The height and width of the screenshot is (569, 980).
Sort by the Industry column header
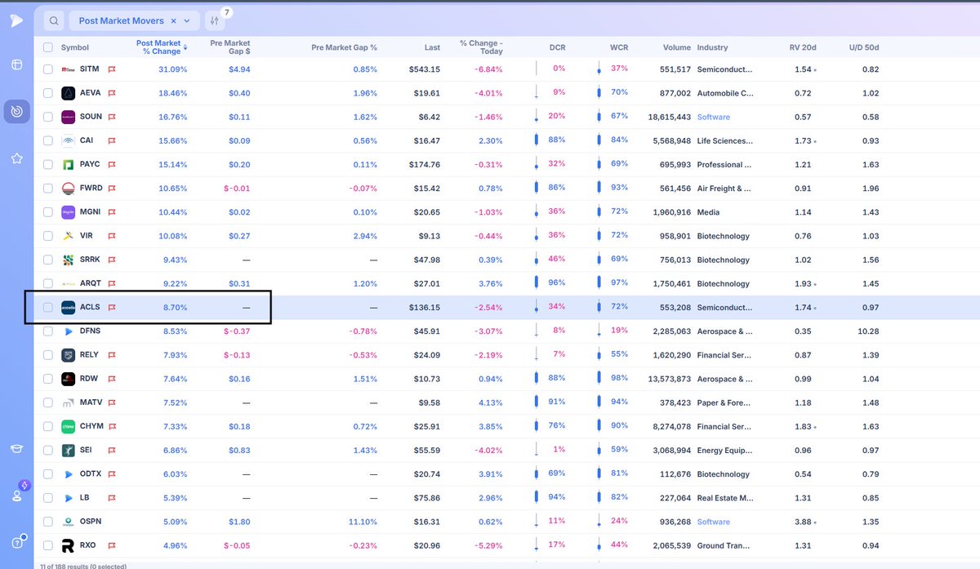[x=711, y=47]
